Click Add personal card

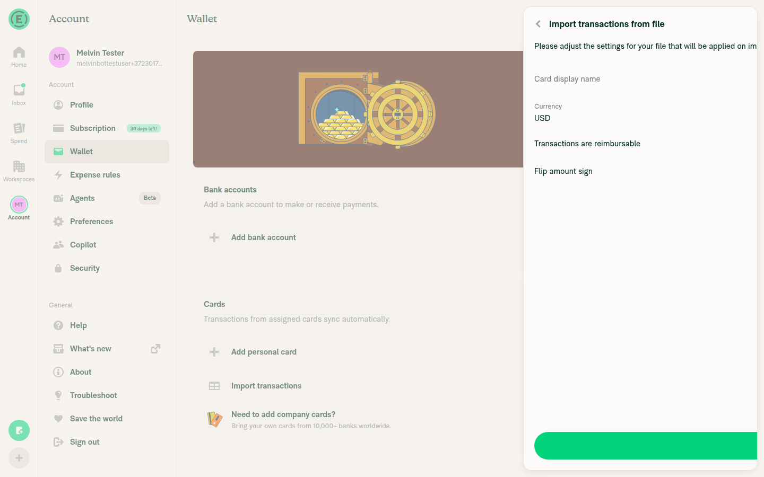point(264,352)
